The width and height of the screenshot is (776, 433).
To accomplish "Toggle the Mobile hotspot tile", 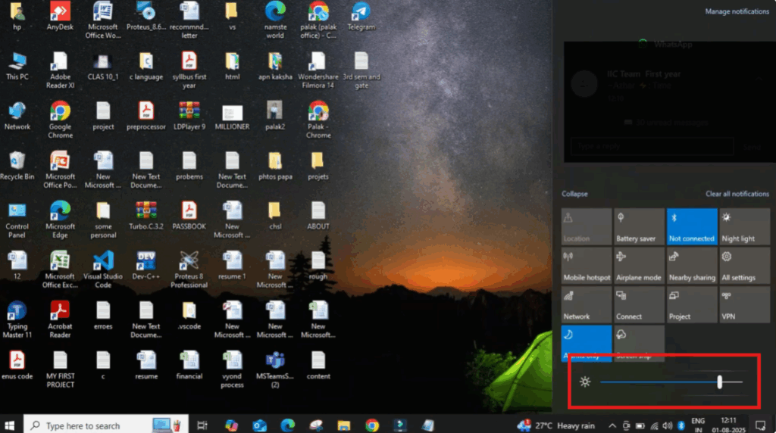I will (587, 266).
